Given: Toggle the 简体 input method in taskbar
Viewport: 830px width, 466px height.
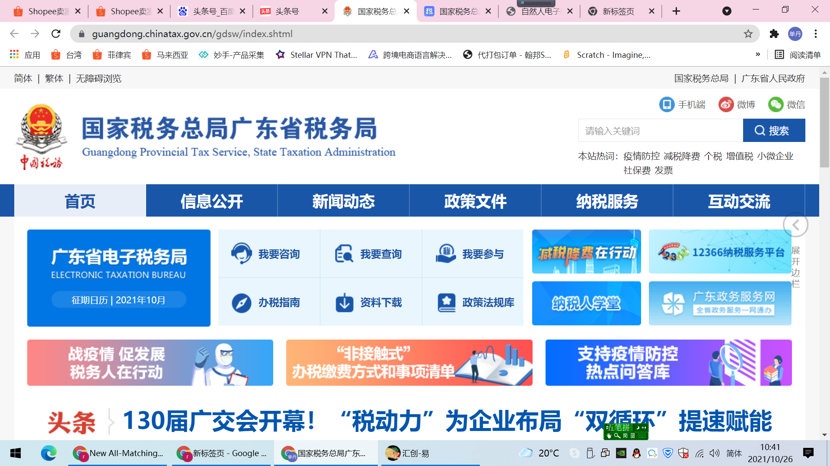Looking at the screenshot, I should [x=734, y=453].
